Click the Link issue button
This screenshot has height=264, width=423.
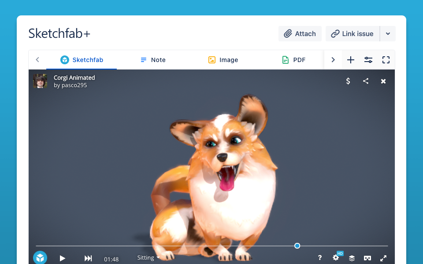pos(352,34)
